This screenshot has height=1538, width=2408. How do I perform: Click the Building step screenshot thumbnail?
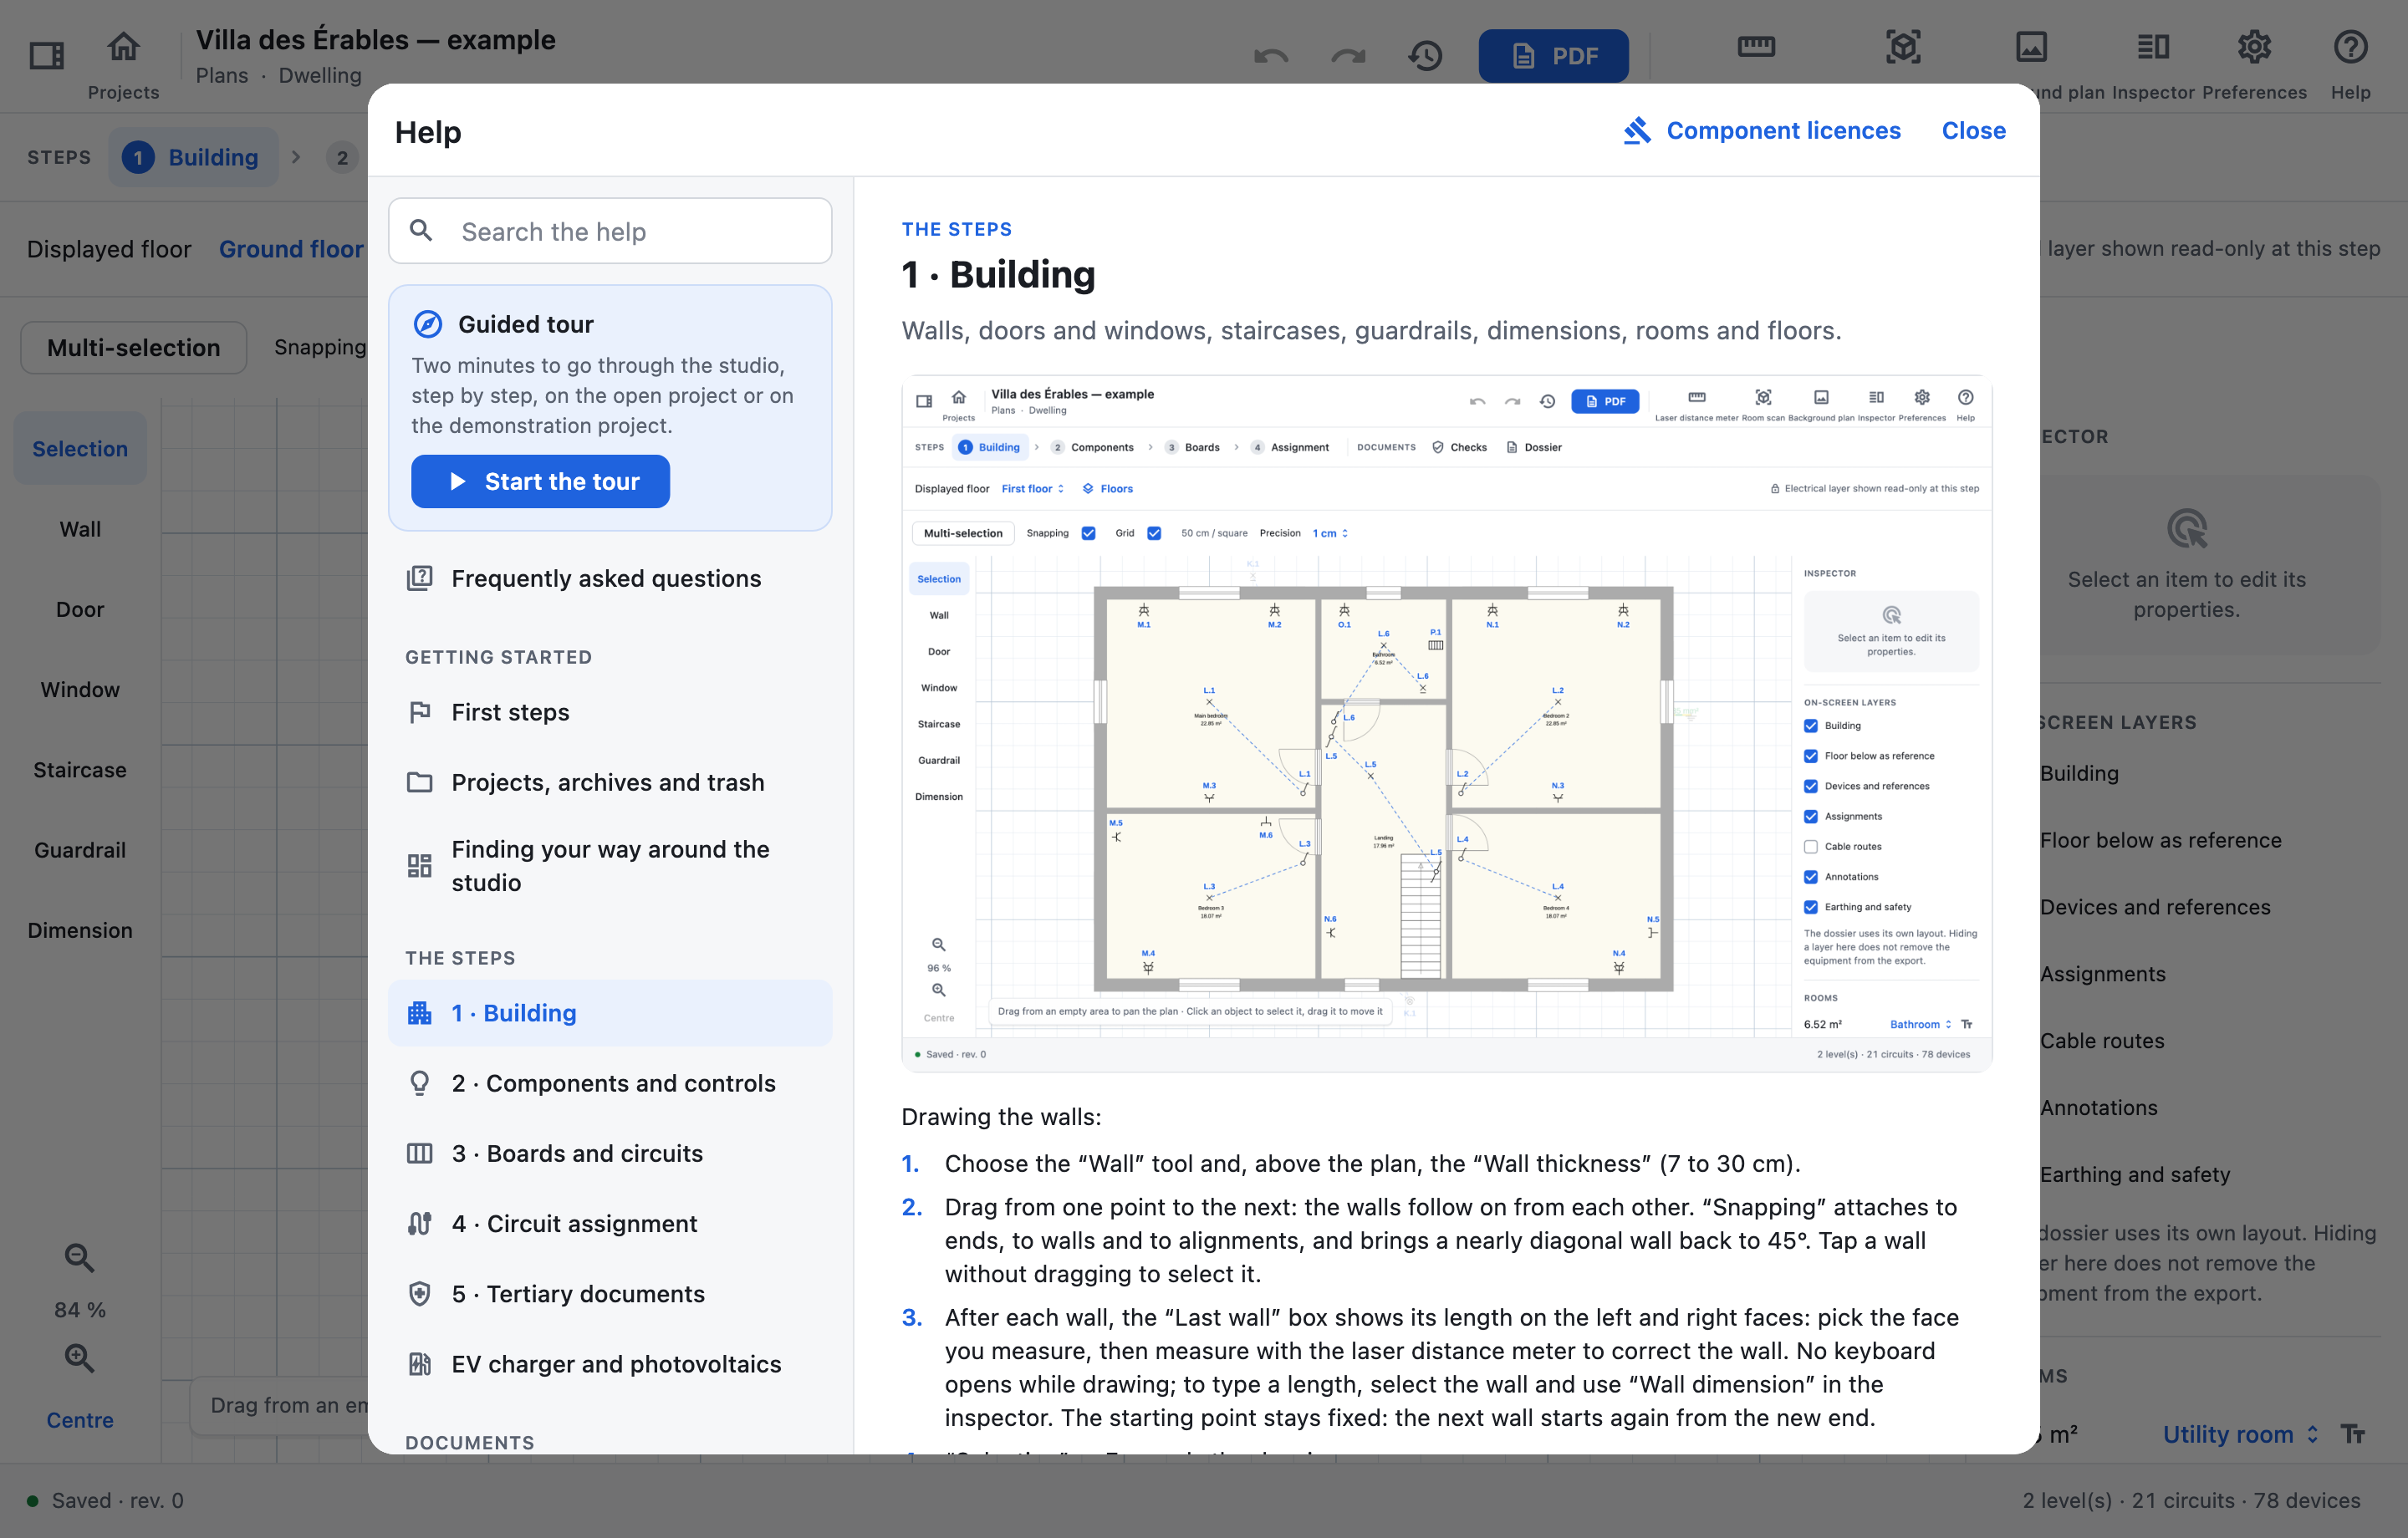(x=1446, y=723)
